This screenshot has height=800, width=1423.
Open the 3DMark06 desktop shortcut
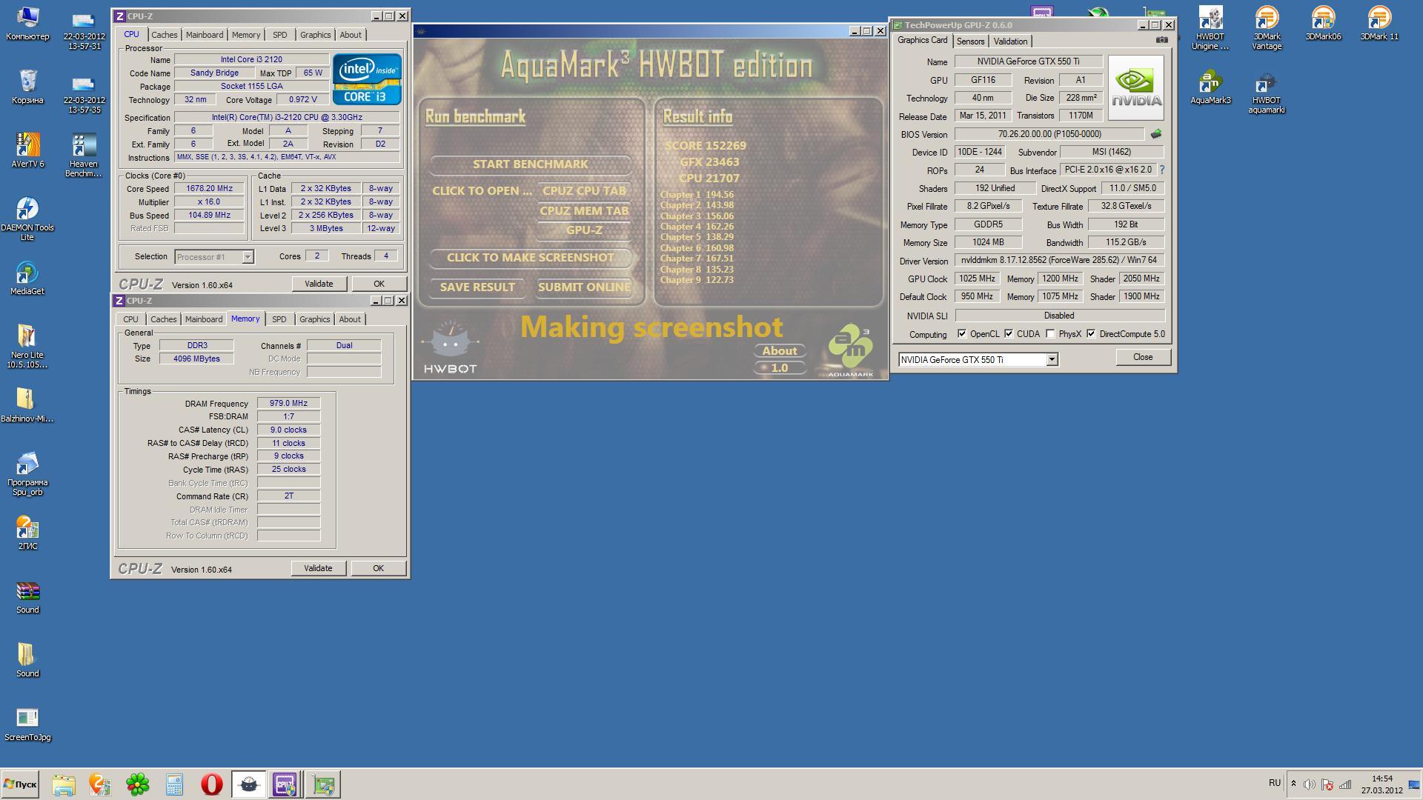tap(1323, 24)
